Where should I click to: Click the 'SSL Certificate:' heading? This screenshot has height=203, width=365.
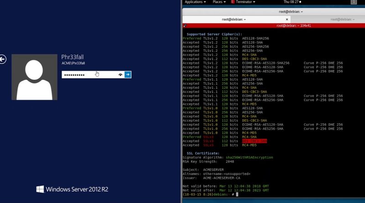coord(203,153)
